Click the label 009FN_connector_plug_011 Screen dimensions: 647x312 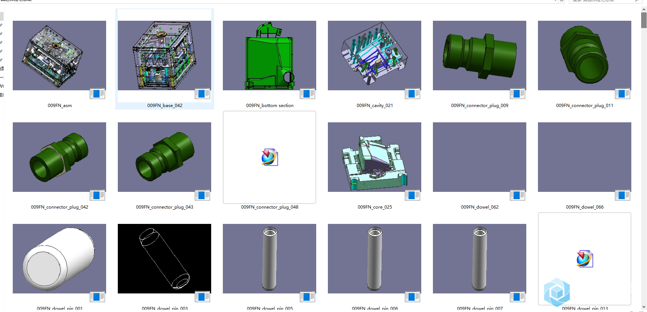pyautogui.click(x=585, y=106)
